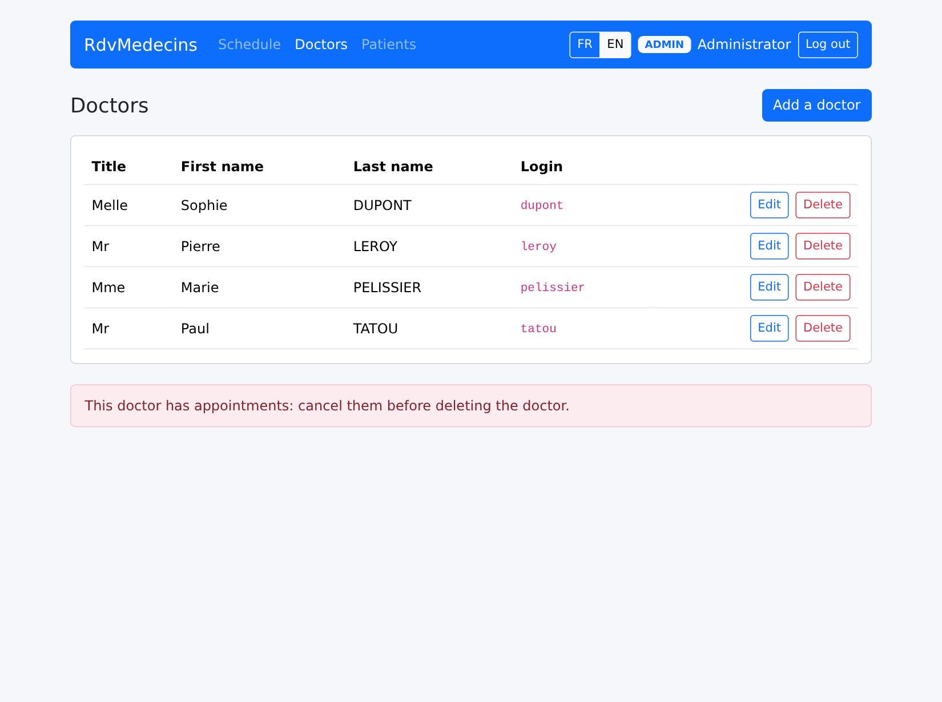The image size is (942, 702).
Task: Click the Login column header
Action: pos(541,167)
